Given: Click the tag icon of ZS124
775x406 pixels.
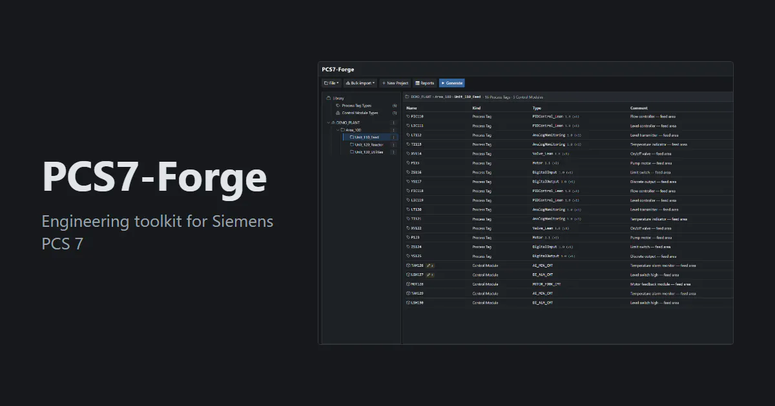Looking at the screenshot, I should (x=408, y=247).
